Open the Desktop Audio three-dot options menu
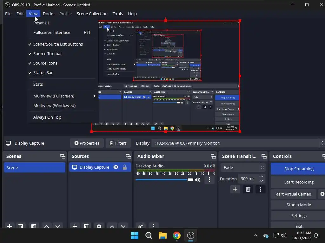This screenshot has width=325, height=243. click(209, 180)
